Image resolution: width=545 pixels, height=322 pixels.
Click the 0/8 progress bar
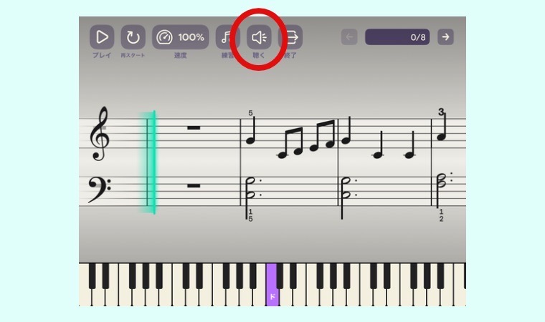pos(397,36)
